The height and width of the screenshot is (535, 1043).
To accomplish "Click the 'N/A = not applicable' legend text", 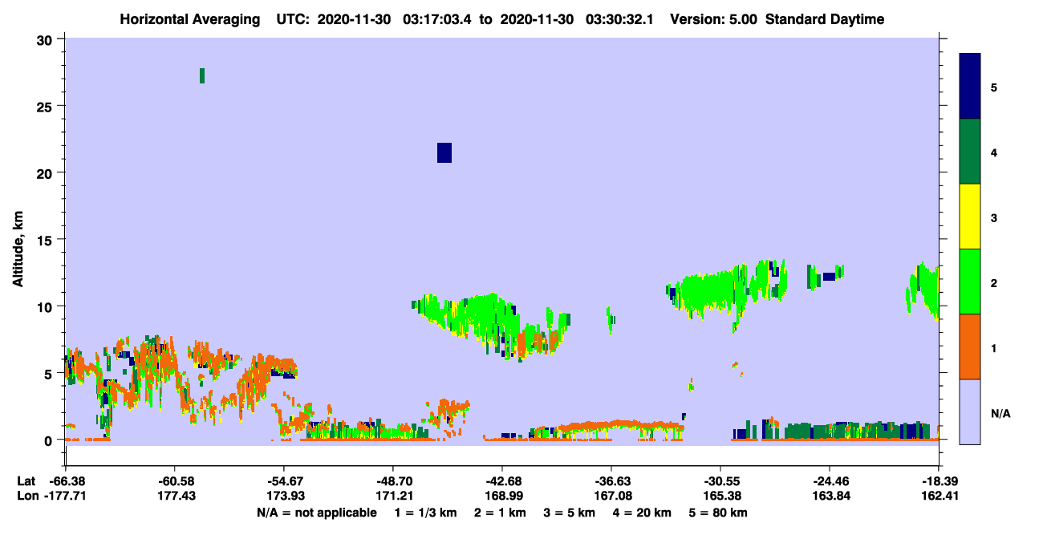I will (316, 513).
